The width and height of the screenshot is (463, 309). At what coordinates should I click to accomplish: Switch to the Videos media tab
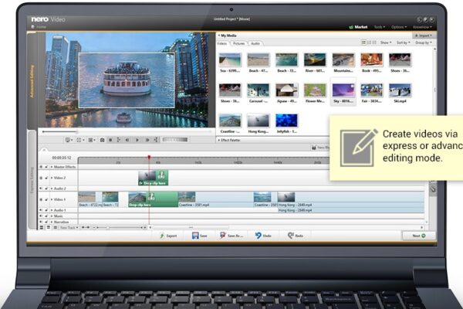(222, 43)
